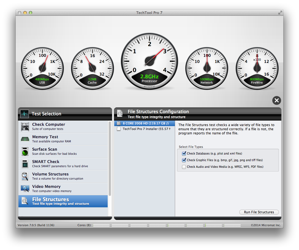Select the Memory Test entry

click(63, 139)
